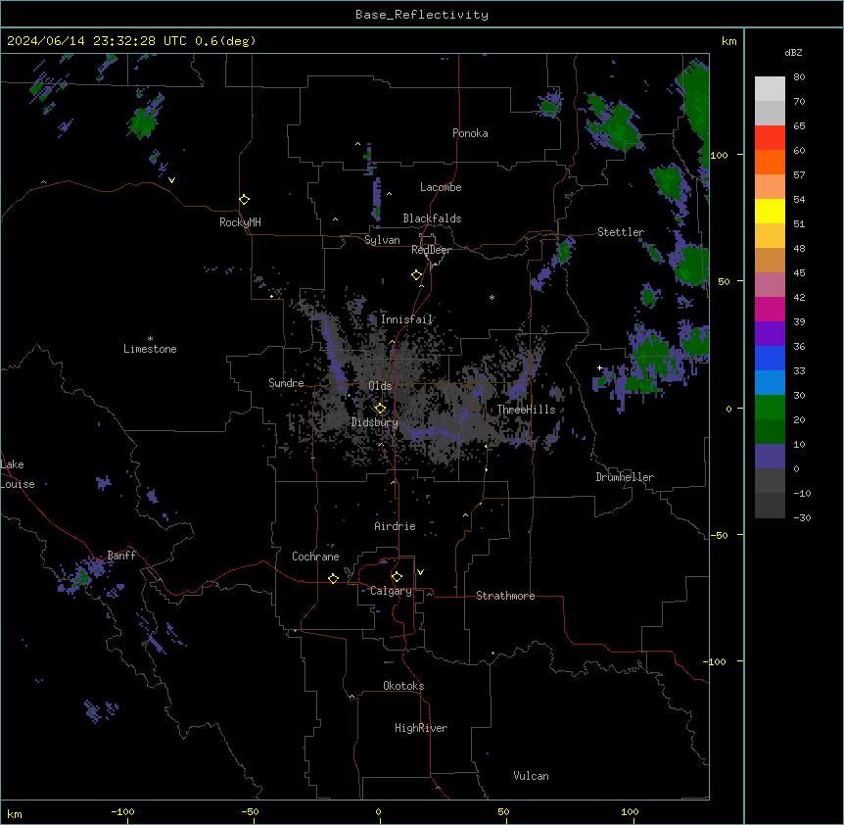Select the Olds label
This screenshot has height=825, width=844.
(380, 386)
